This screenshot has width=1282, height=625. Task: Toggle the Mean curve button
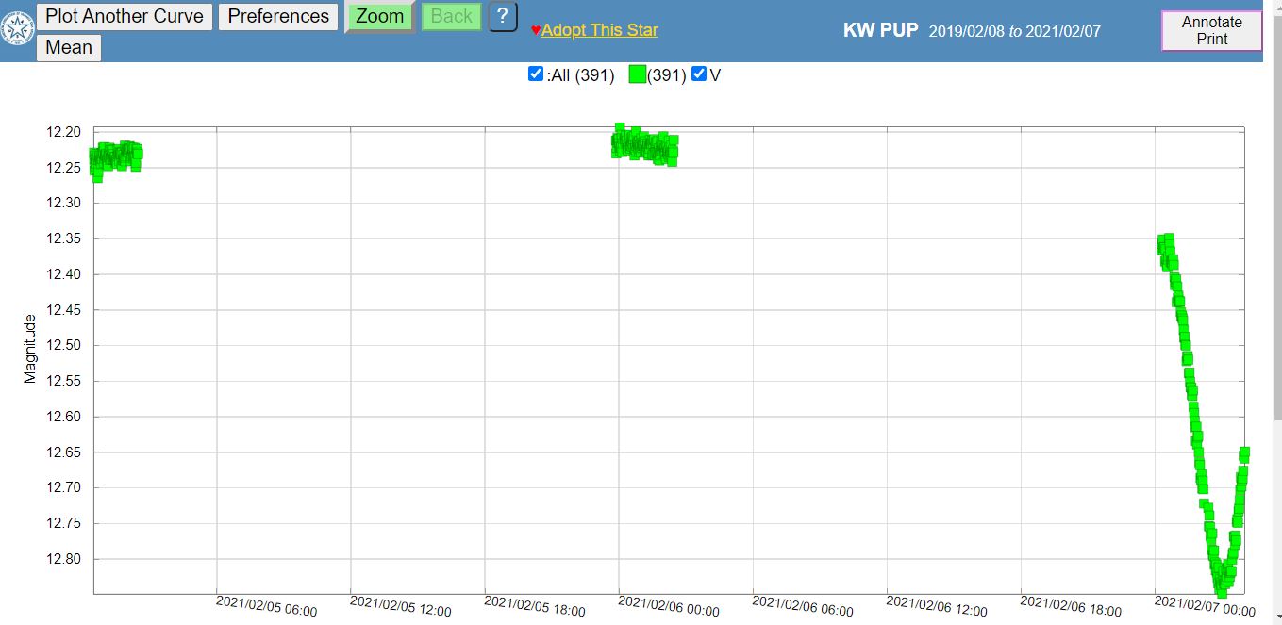point(69,47)
